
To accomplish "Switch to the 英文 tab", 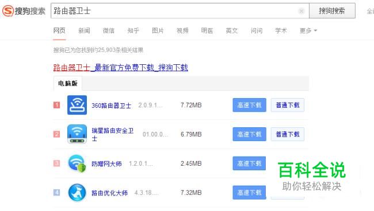I will click(232, 30).
